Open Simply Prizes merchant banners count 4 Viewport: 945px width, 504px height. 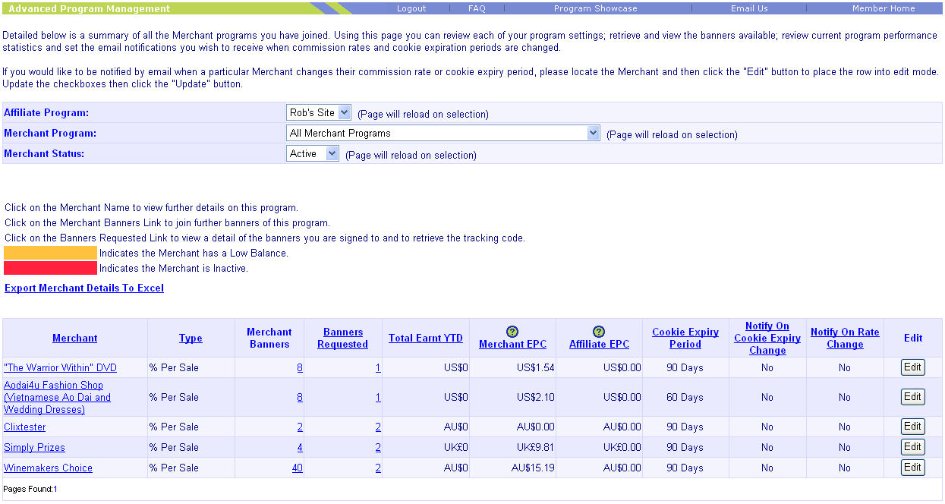300,447
